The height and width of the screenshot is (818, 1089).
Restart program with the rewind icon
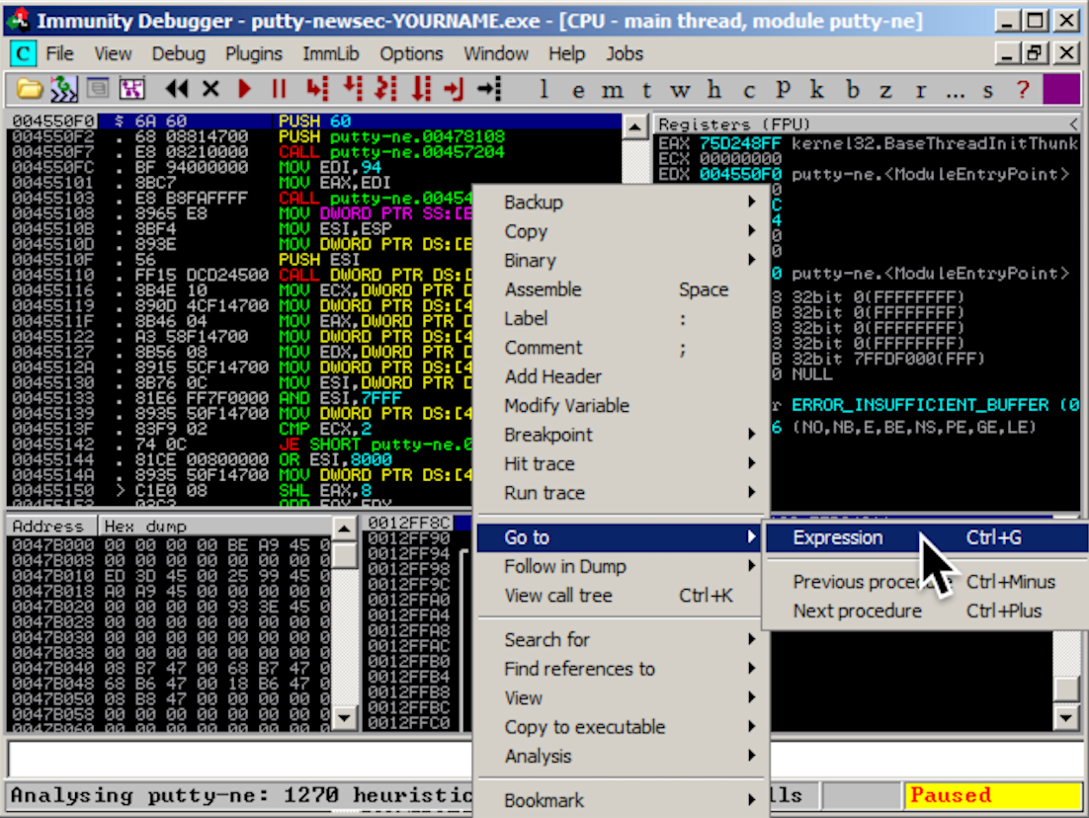click(x=177, y=90)
